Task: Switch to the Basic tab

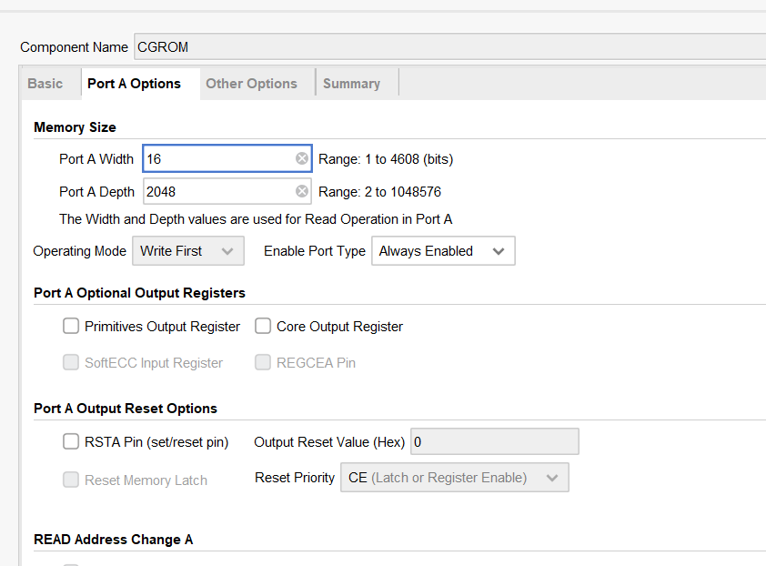Action: click(45, 84)
